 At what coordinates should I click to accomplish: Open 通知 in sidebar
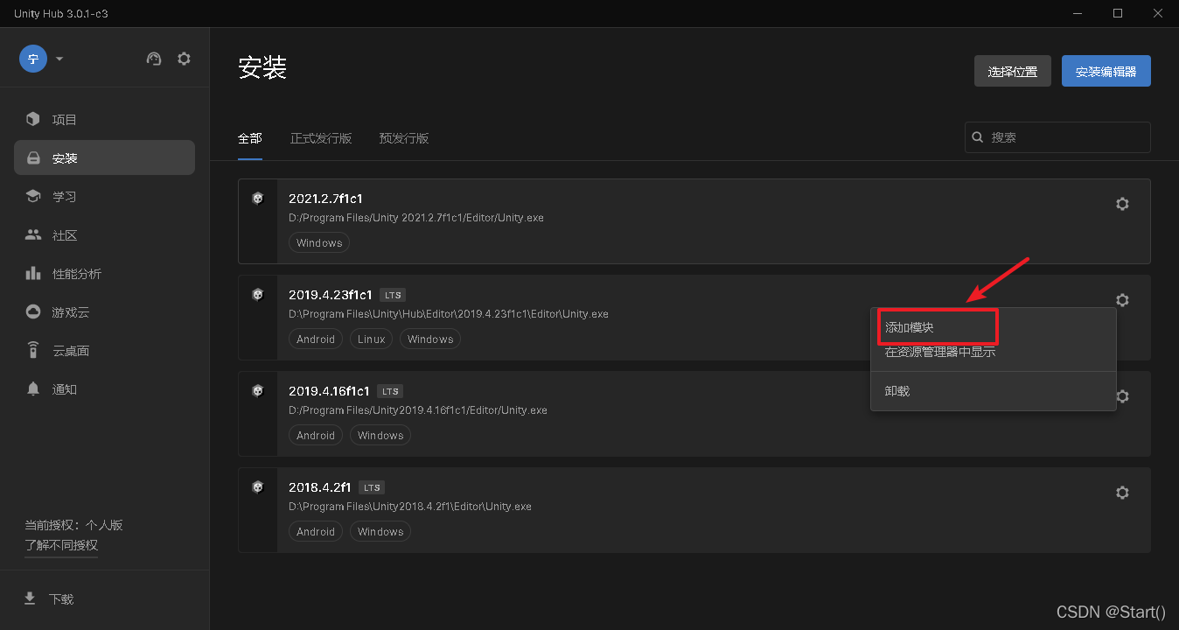[104, 388]
